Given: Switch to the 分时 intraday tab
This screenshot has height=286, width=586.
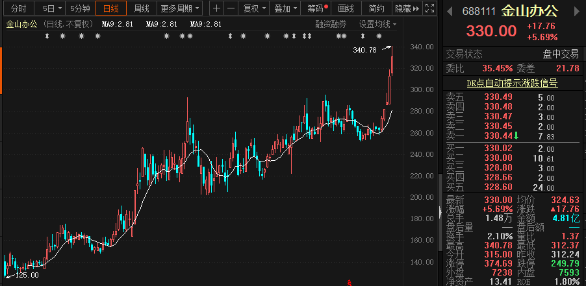Looking at the screenshot, I should pyautogui.click(x=19, y=8).
